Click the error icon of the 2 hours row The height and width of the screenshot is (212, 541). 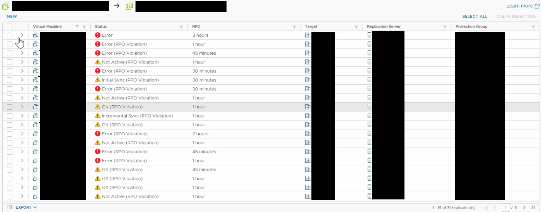(98, 134)
